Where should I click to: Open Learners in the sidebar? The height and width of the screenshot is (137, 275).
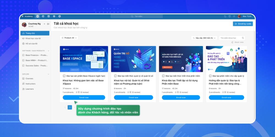click(29, 89)
